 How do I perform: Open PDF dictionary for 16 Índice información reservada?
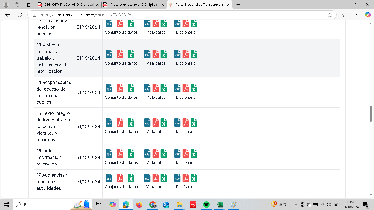186,153
